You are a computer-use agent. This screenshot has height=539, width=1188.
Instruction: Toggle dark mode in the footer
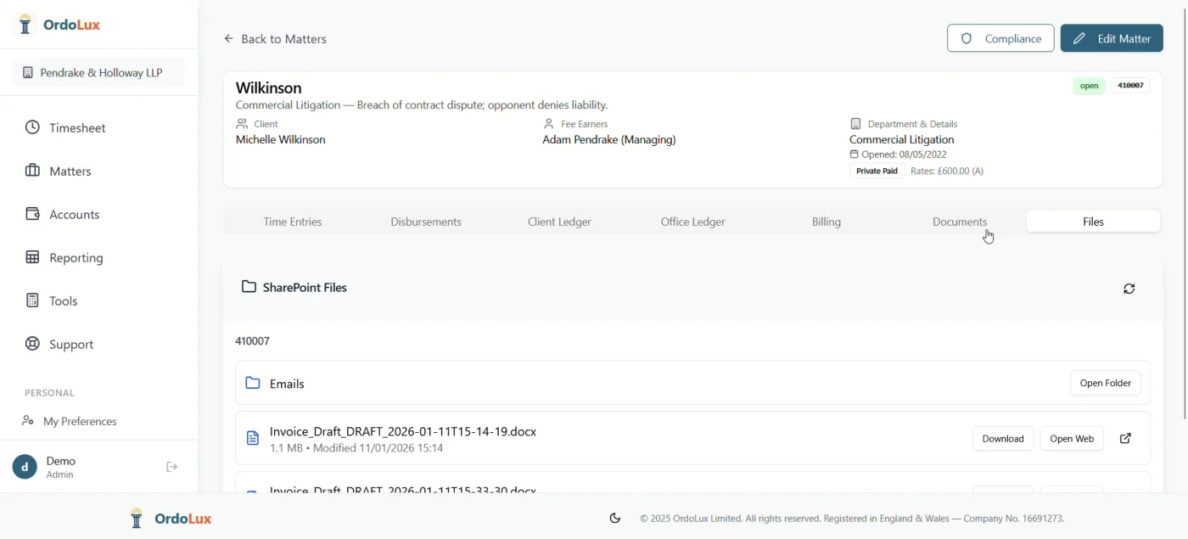pos(614,518)
